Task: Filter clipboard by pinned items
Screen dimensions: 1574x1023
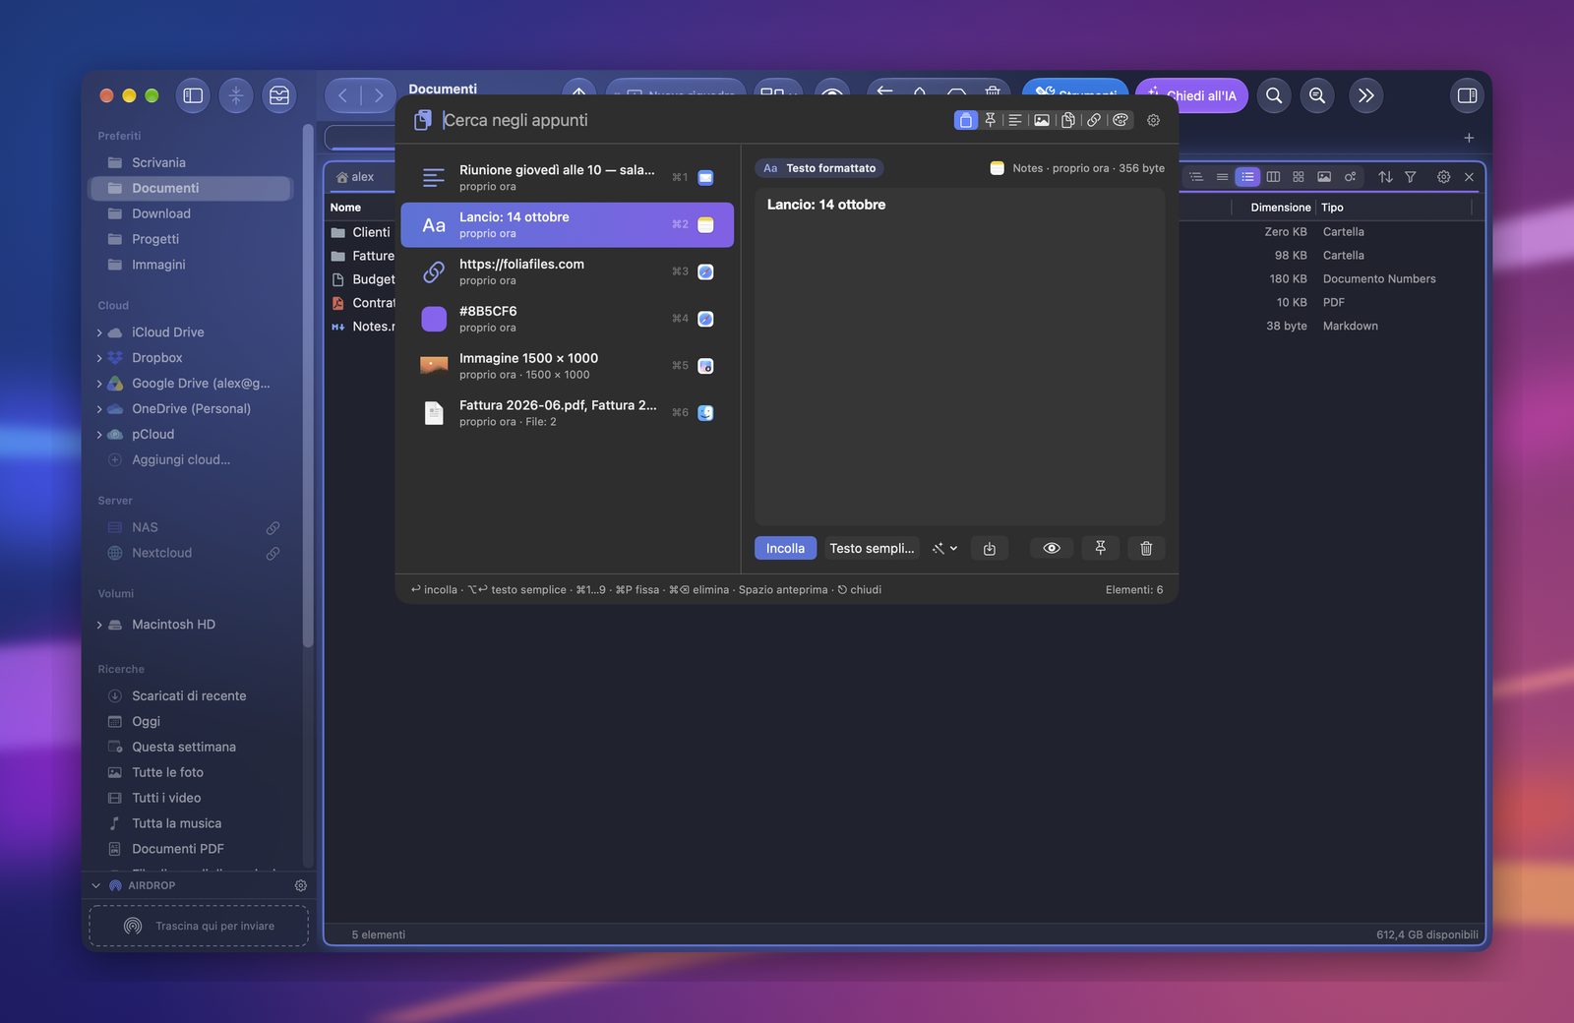Action: pyautogui.click(x=991, y=120)
